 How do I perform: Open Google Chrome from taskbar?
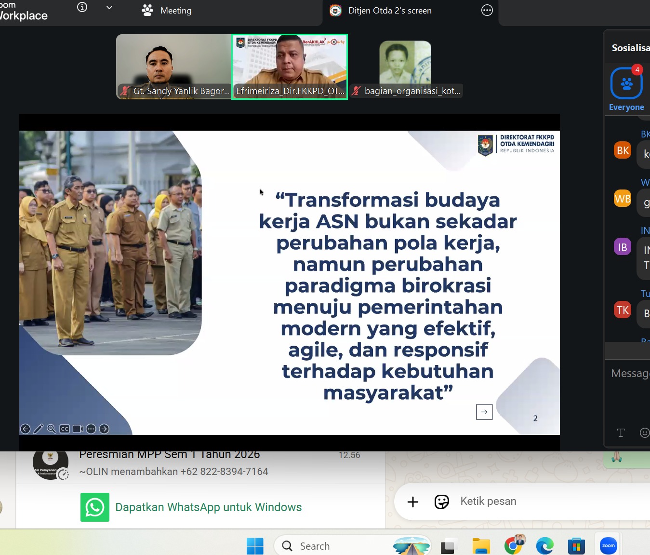click(514, 545)
